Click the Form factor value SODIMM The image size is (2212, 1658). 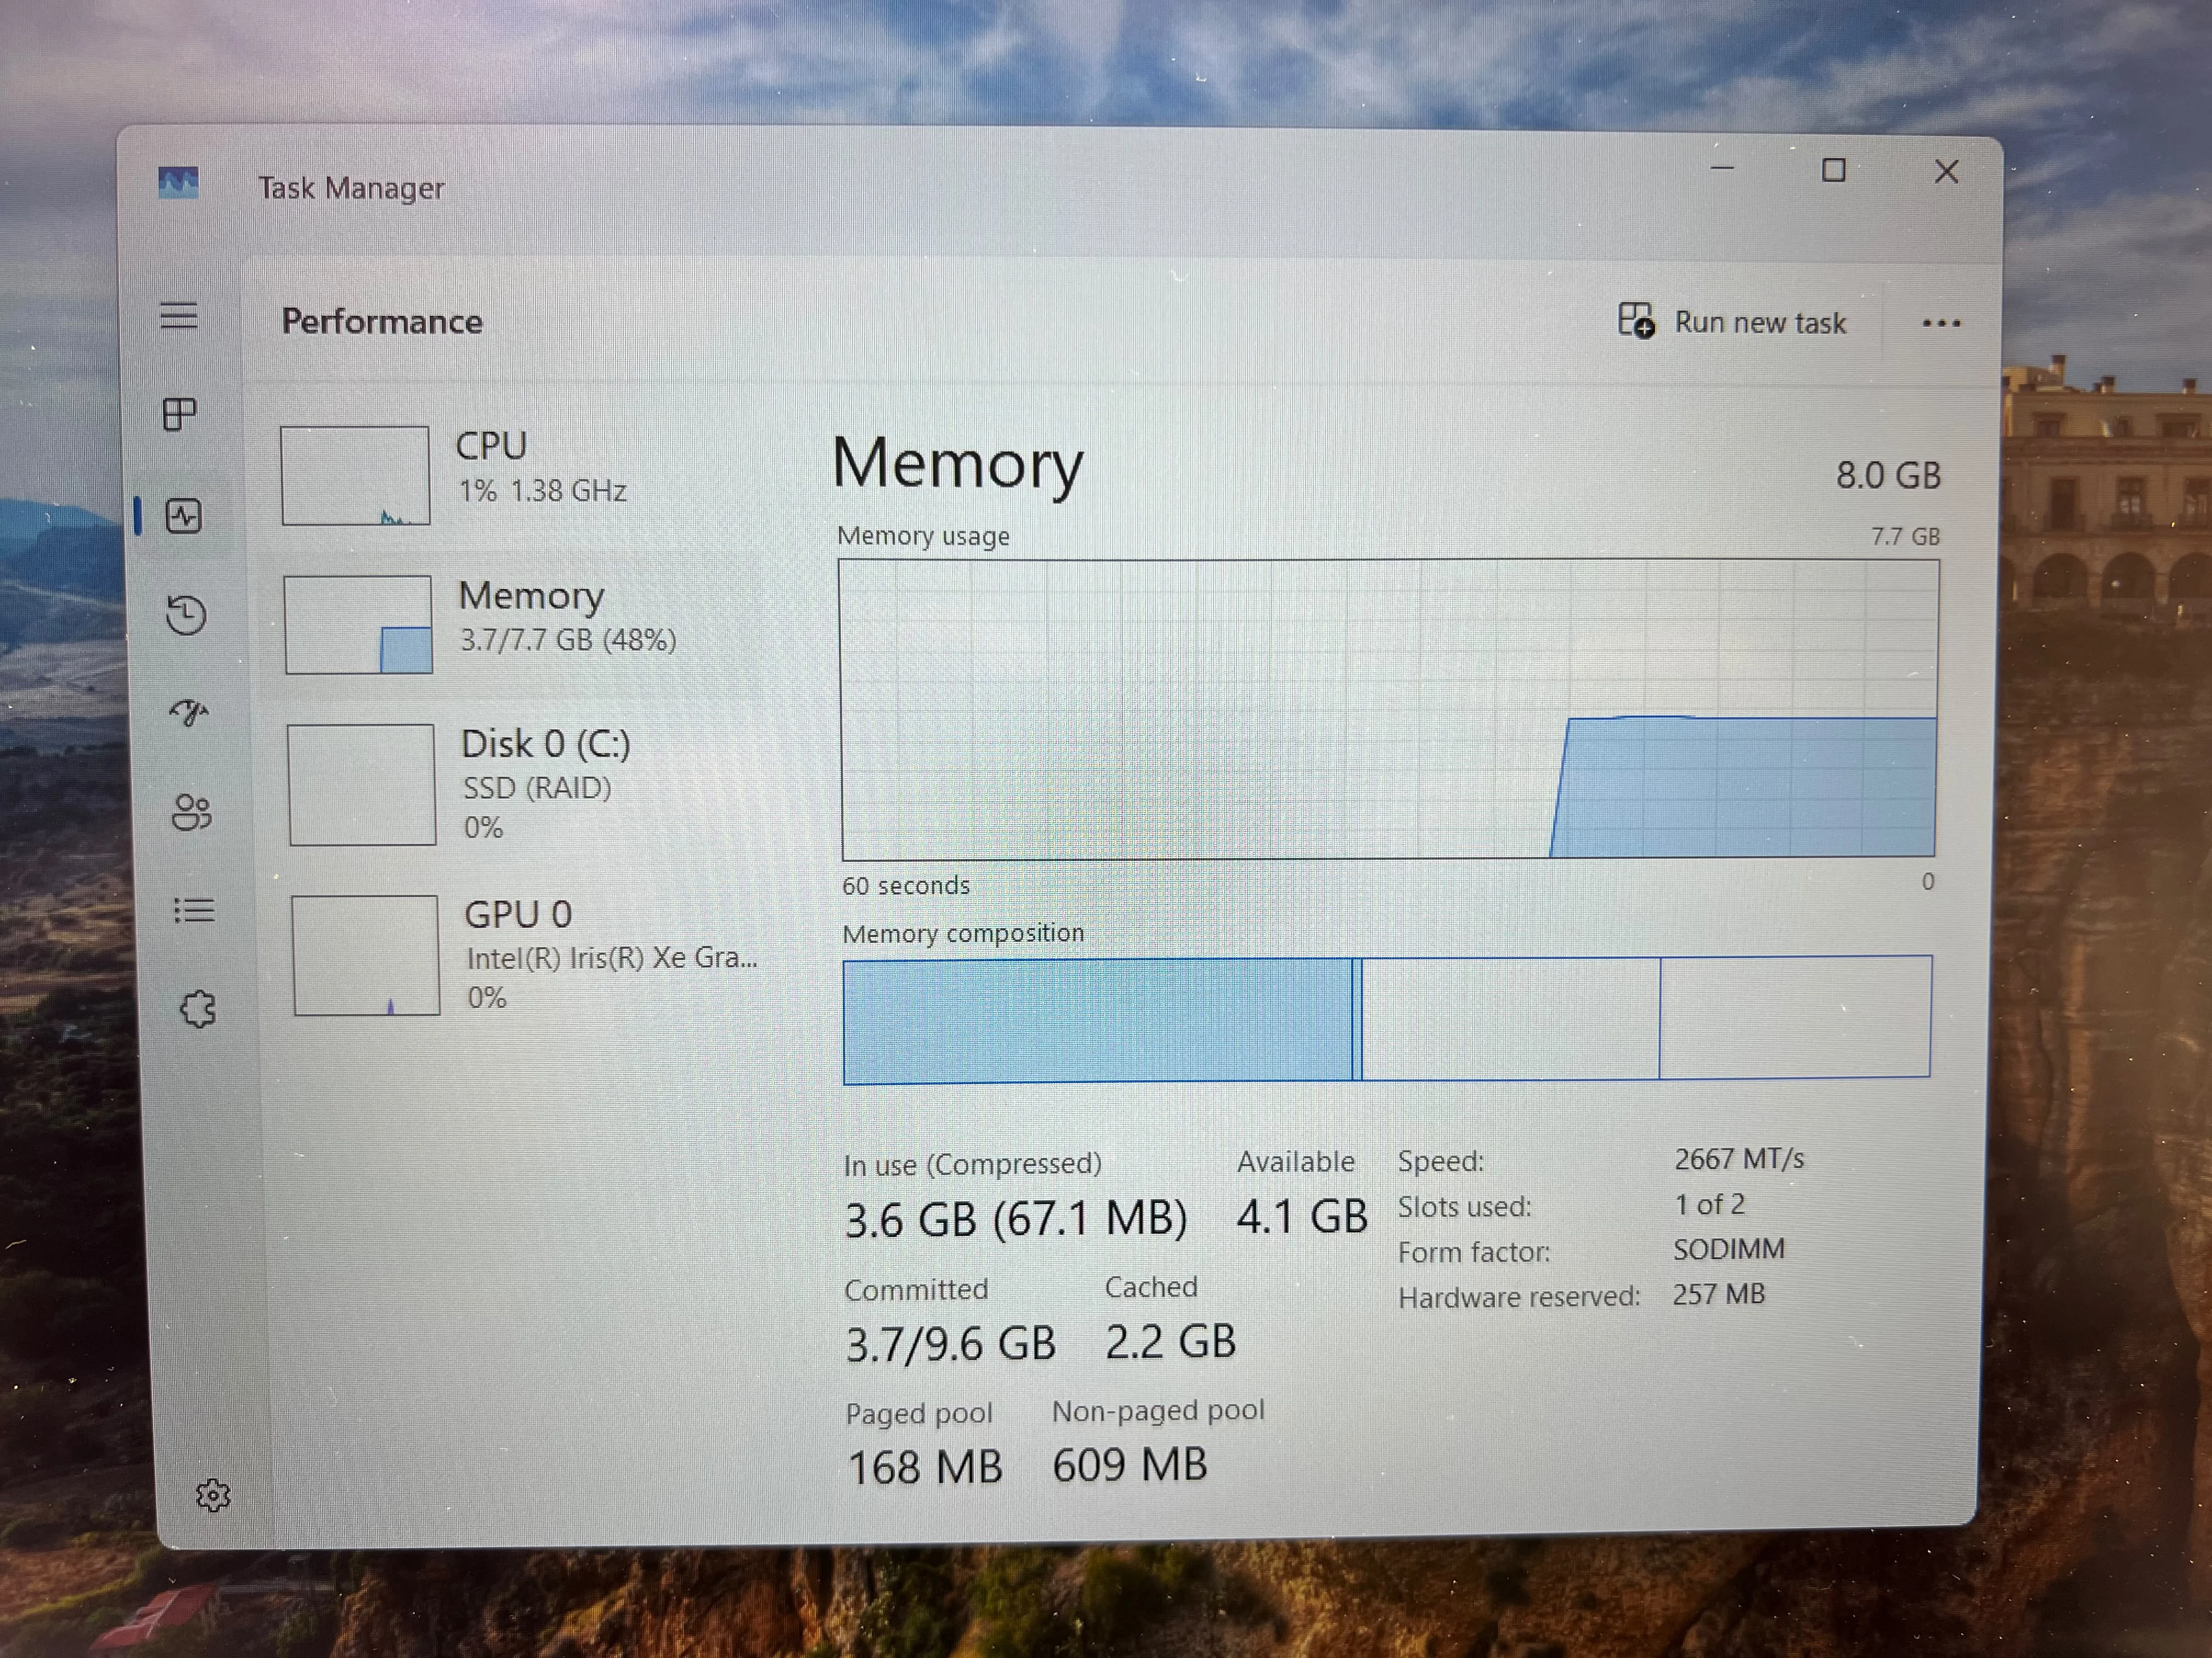[x=1729, y=1248]
